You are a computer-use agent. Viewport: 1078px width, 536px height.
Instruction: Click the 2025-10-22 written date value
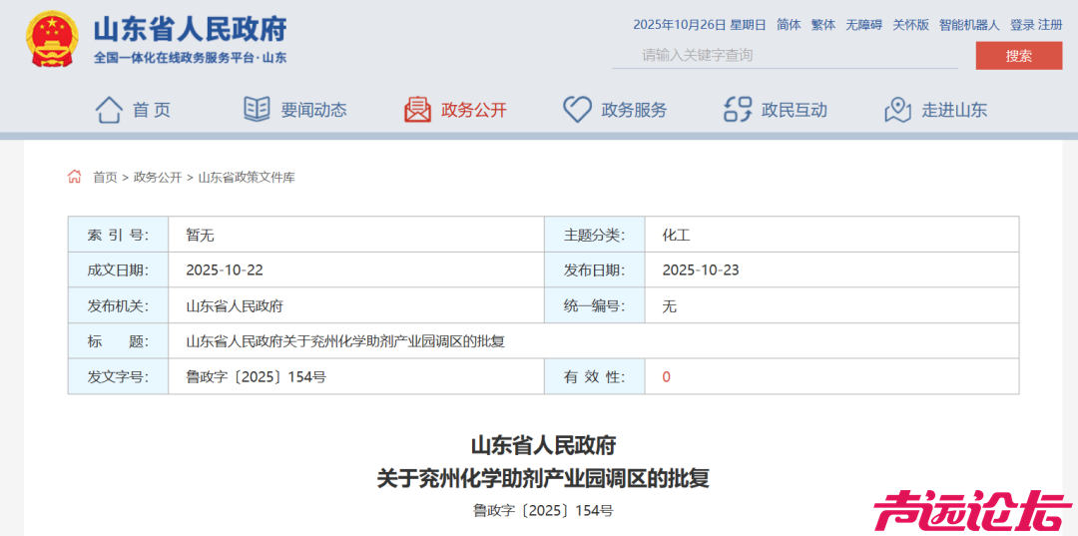225,270
